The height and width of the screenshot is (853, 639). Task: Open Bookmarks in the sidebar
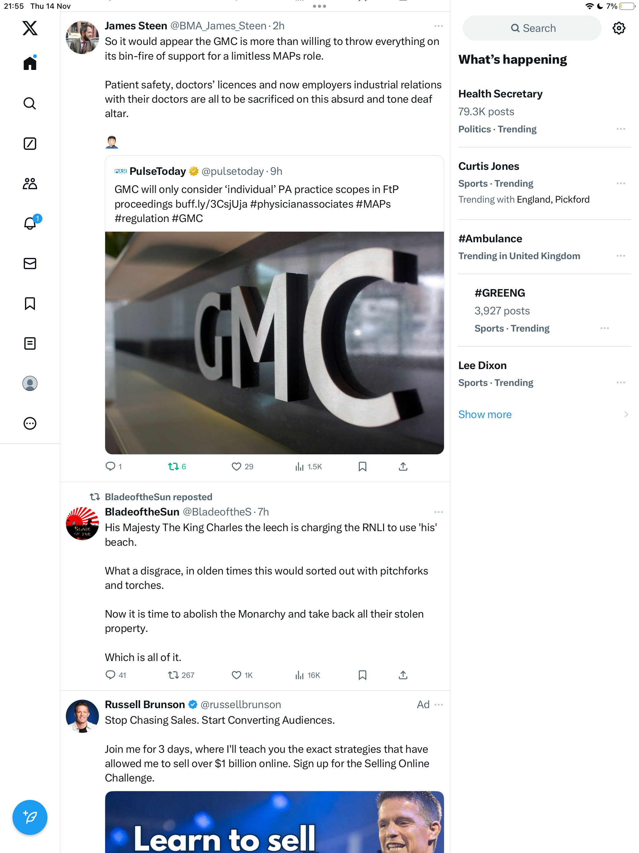pos(30,303)
